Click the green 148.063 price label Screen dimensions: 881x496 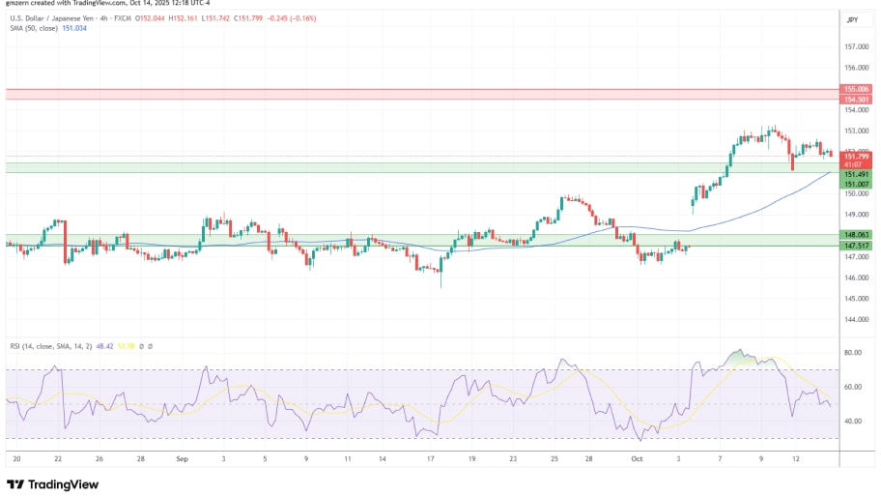pos(856,235)
